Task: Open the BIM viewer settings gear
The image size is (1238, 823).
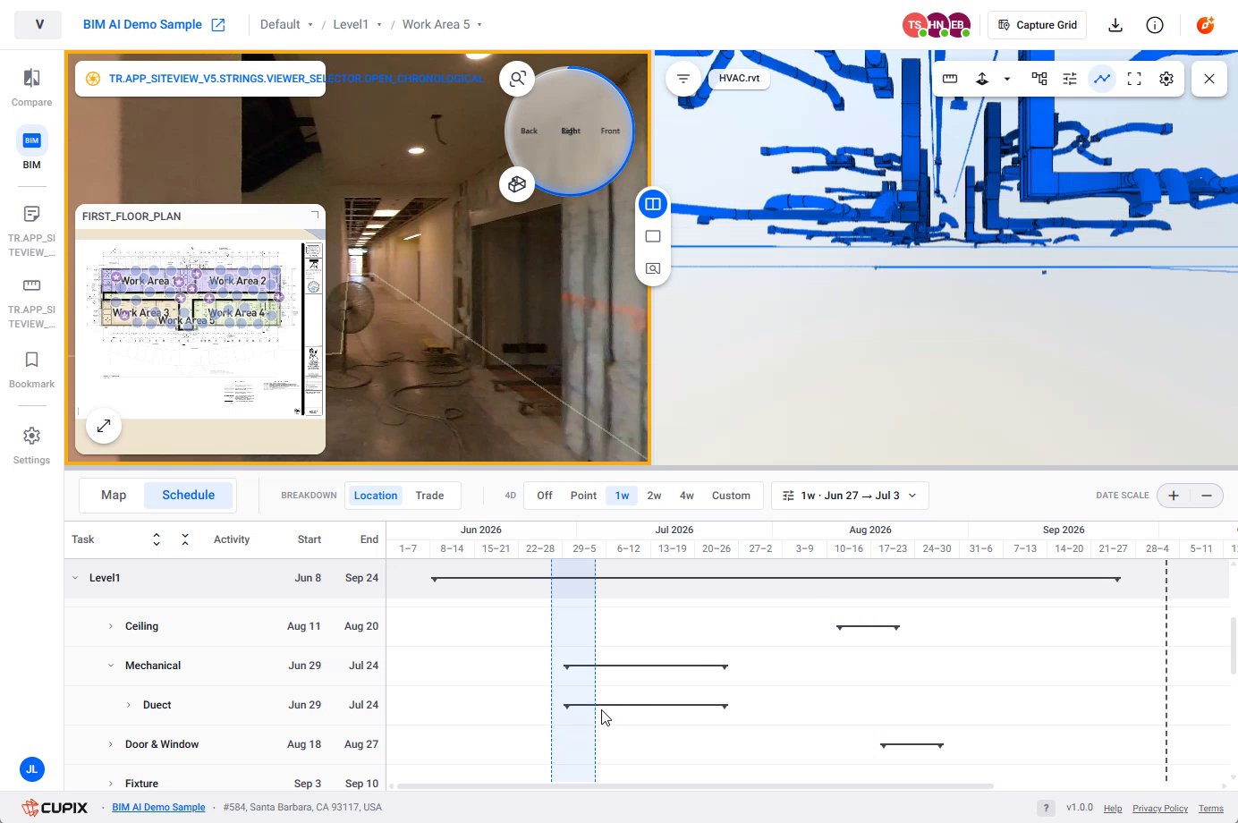Action: (1166, 79)
